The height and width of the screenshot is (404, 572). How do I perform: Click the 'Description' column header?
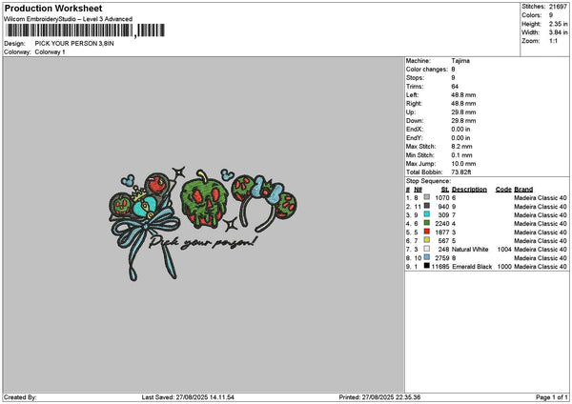pyautogui.click(x=469, y=190)
